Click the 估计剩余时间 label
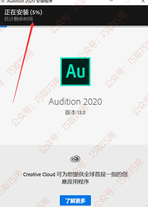 (x=18, y=19)
